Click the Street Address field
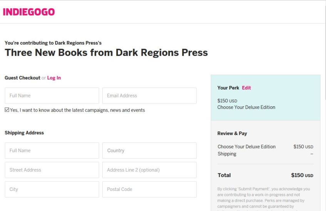This screenshot has width=326, height=211. click(52, 170)
